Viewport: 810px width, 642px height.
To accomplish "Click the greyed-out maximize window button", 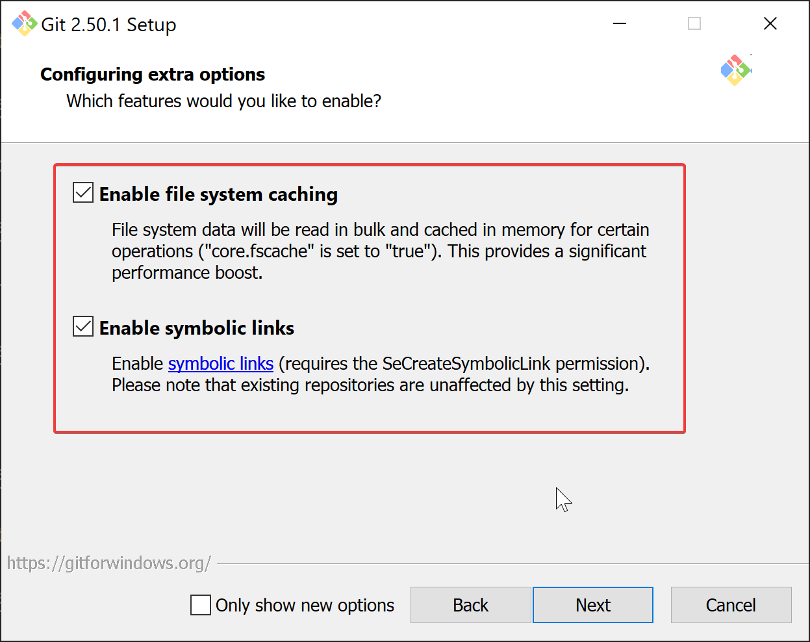I will [694, 24].
